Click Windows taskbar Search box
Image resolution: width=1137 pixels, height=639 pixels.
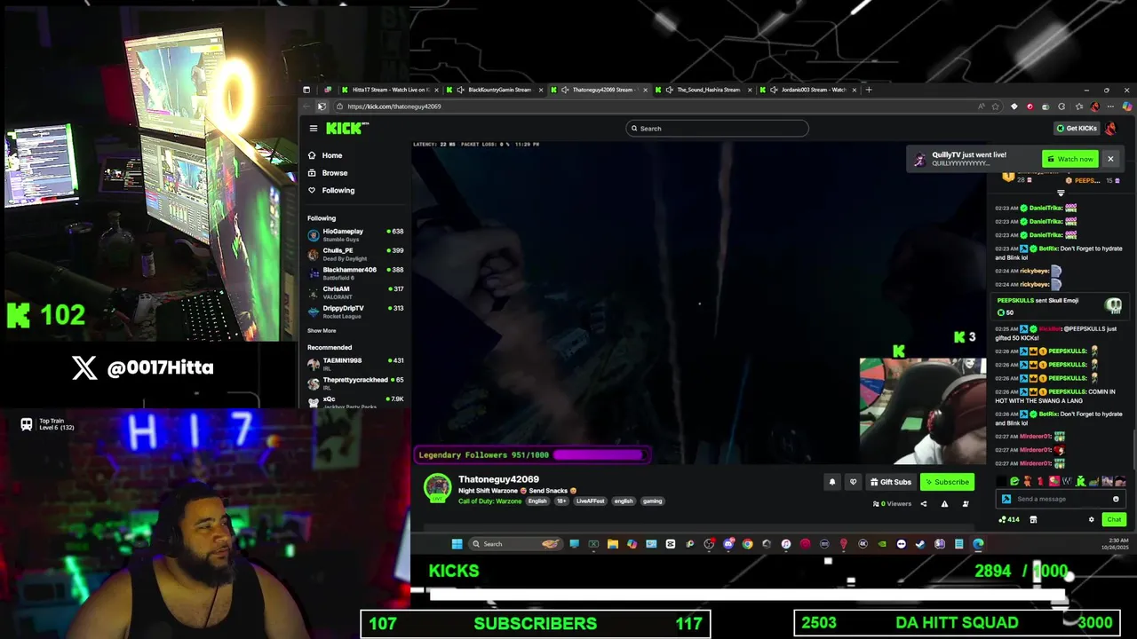click(515, 544)
